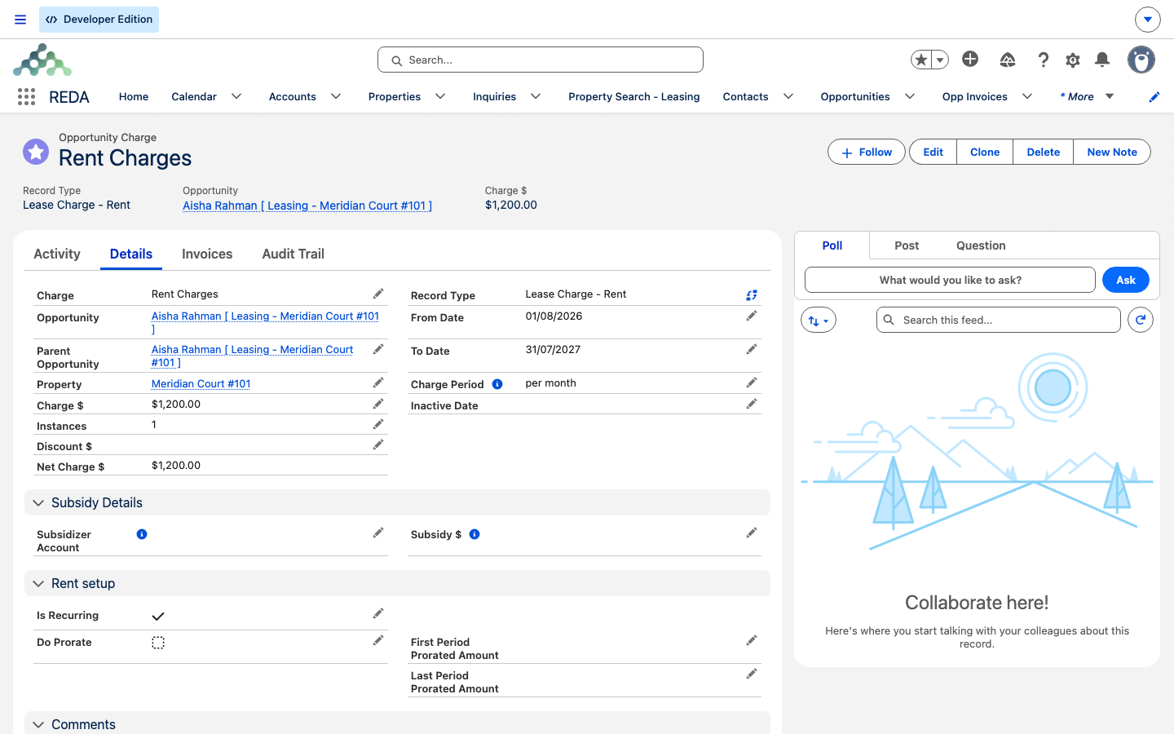Click the Follow button
The image size is (1174, 734).
pos(867,152)
